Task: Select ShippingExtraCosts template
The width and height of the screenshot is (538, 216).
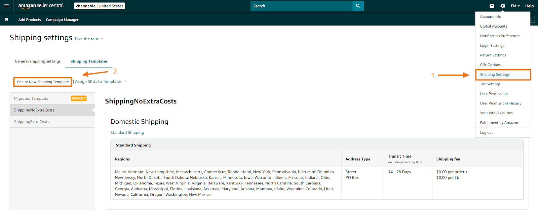Action: [x=32, y=122]
